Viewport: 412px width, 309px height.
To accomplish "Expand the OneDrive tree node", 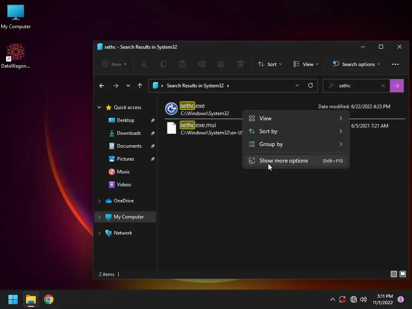I will (x=99, y=201).
